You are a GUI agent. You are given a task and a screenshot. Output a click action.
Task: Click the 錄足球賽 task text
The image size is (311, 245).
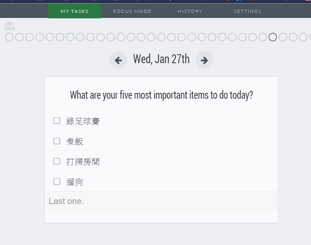83,121
